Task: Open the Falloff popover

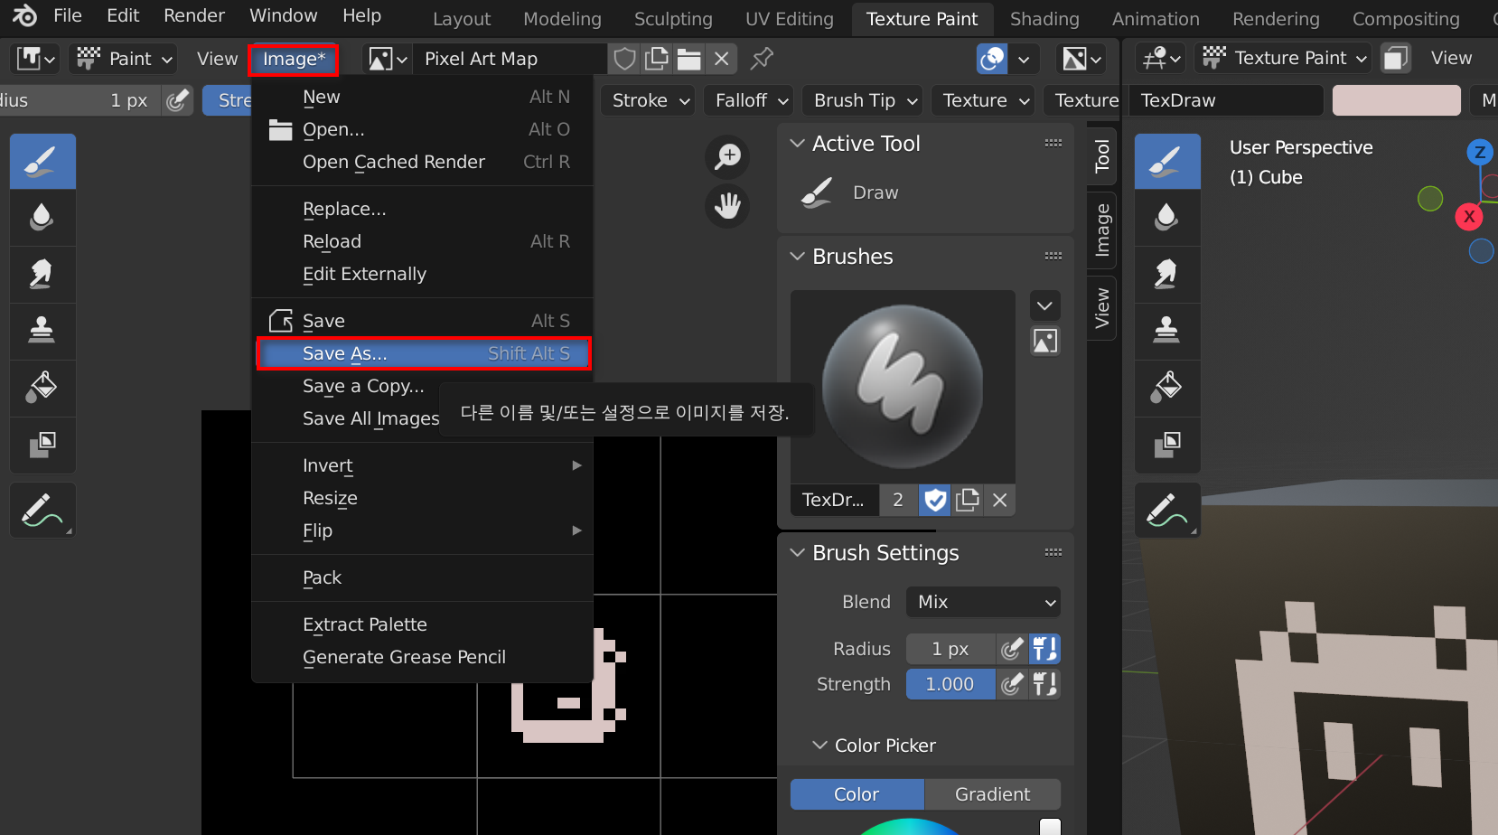Action: pyautogui.click(x=751, y=100)
